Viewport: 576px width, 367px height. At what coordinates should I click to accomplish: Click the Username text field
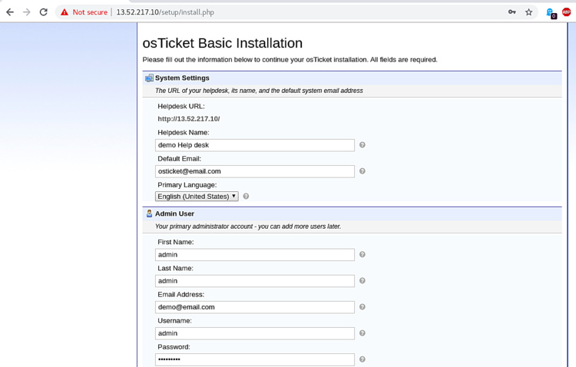[254, 333]
